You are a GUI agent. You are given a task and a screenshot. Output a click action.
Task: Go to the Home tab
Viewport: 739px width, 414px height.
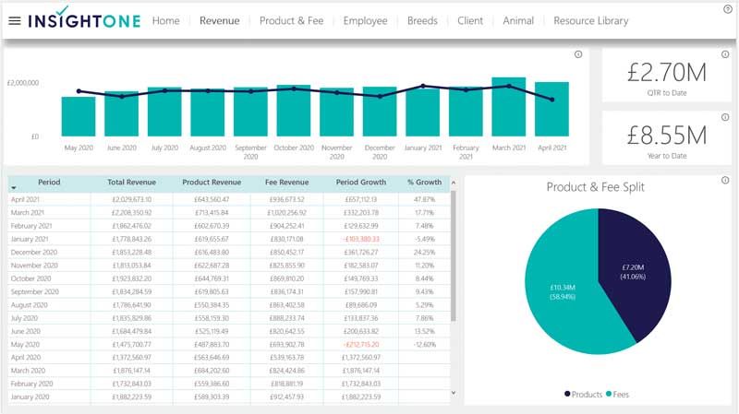pos(166,20)
